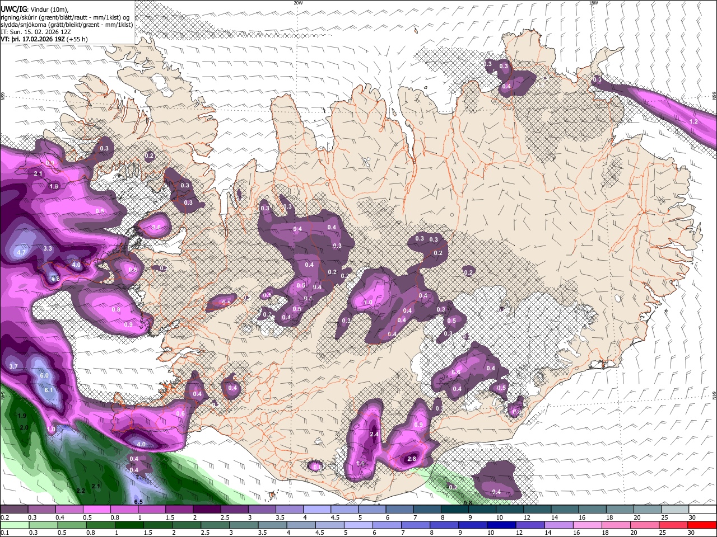Click the 3.3 precipitation value
Viewport: 717px width, 537px height.
(48, 248)
